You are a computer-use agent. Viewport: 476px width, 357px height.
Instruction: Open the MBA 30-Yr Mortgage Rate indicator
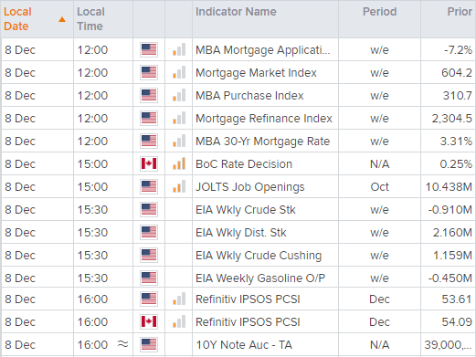pyautogui.click(x=262, y=142)
